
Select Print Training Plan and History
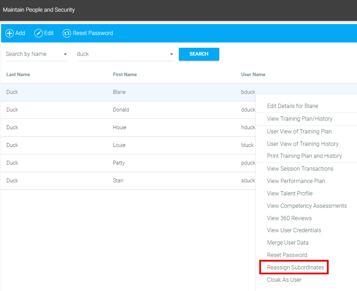point(304,156)
